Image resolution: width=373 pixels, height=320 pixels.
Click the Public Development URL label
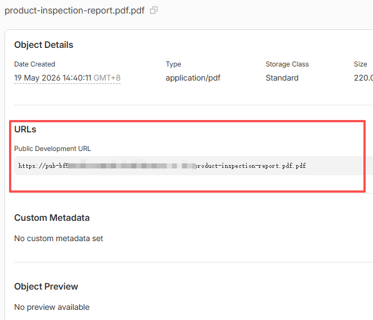52,149
